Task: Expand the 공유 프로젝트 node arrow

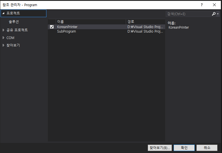Action: coord(4,30)
